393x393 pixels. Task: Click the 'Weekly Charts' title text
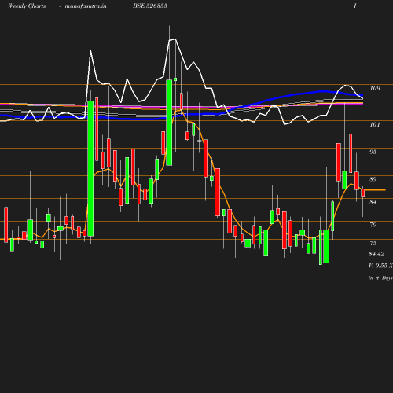pyautogui.click(x=27, y=6)
